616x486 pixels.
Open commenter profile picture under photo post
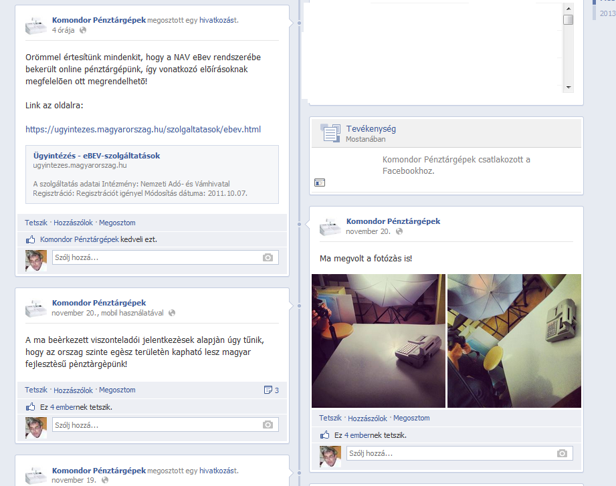point(330,457)
